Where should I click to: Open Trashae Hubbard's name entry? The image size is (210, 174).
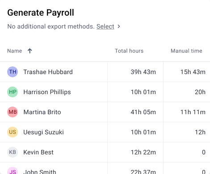pyautogui.click(x=48, y=72)
